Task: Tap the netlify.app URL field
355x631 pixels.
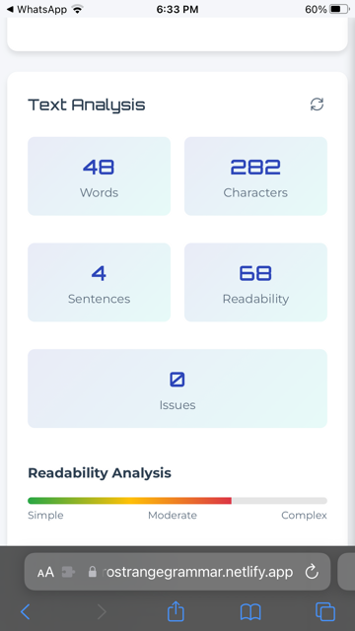Action: click(177, 572)
